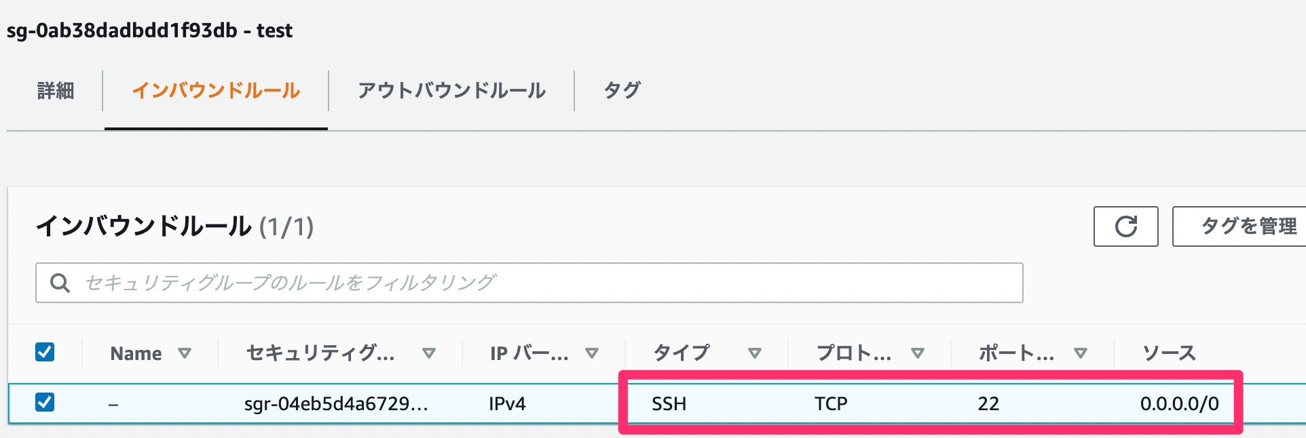Click the プロト column sort icon

pyautogui.click(x=919, y=353)
